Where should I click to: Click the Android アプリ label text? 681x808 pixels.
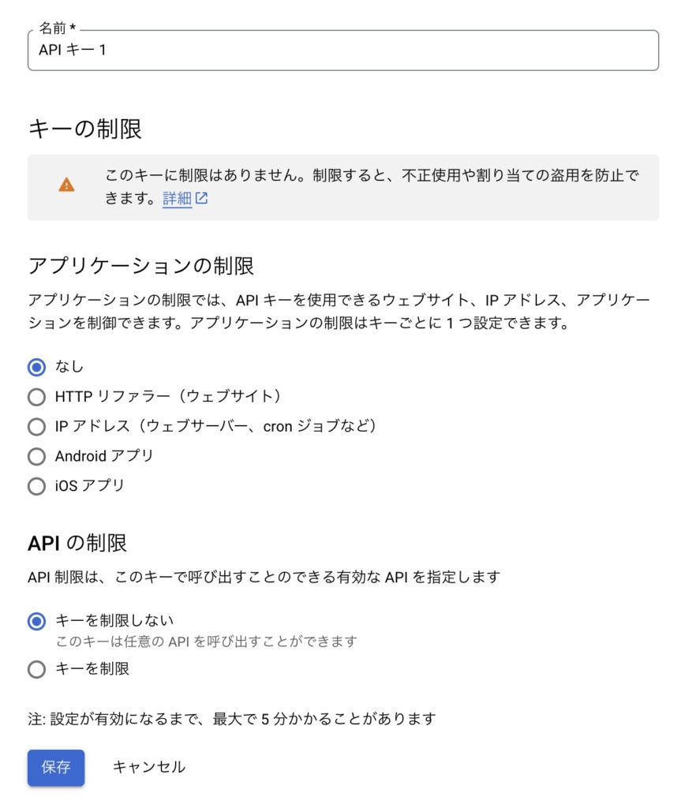click(104, 456)
